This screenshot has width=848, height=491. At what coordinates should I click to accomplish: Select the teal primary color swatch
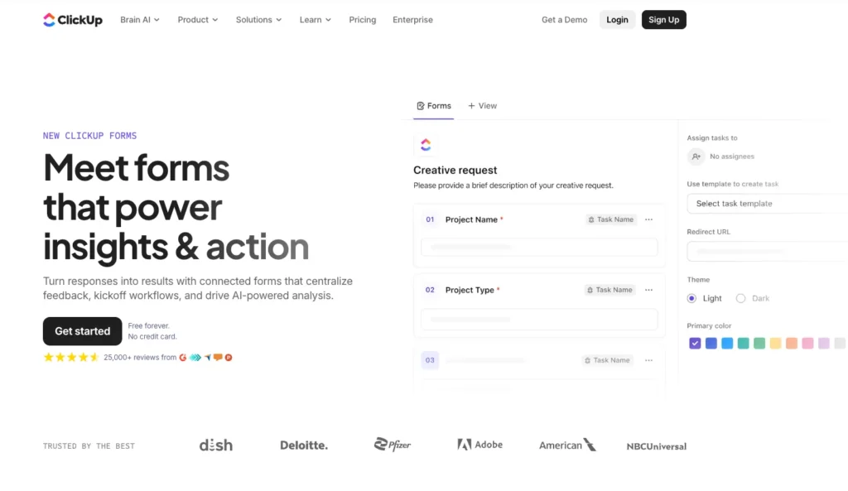[744, 343]
